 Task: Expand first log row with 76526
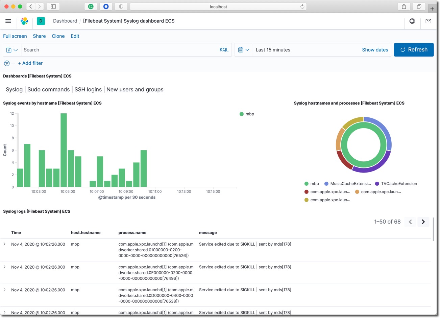pyautogui.click(x=4, y=244)
